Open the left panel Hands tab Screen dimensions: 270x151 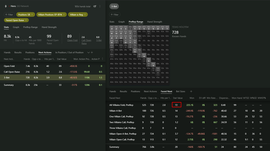coord(7,53)
